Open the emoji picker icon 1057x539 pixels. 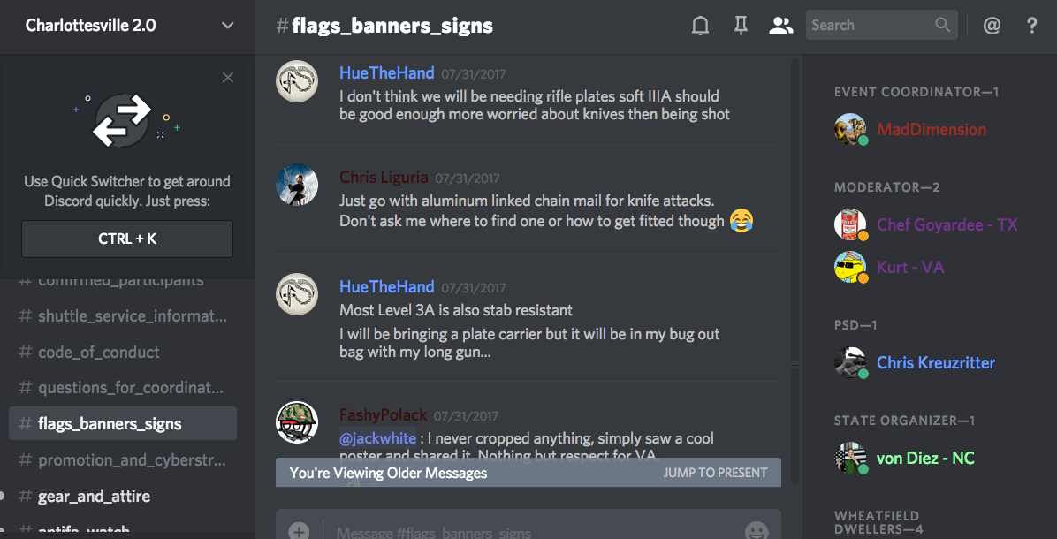(x=757, y=531)
